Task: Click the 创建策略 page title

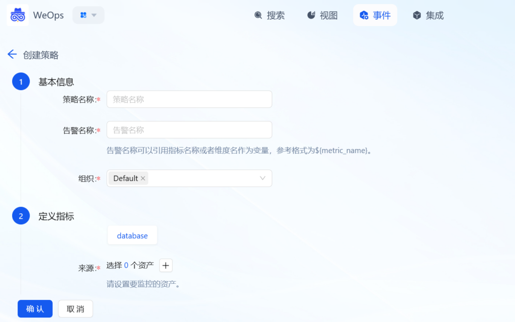Action: [x=41, y=55]
